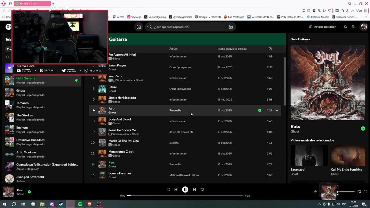This screenshot has width=370, height=208.
Task: Adjust the volume slider in player bar
Action: [x=346, y=192]
